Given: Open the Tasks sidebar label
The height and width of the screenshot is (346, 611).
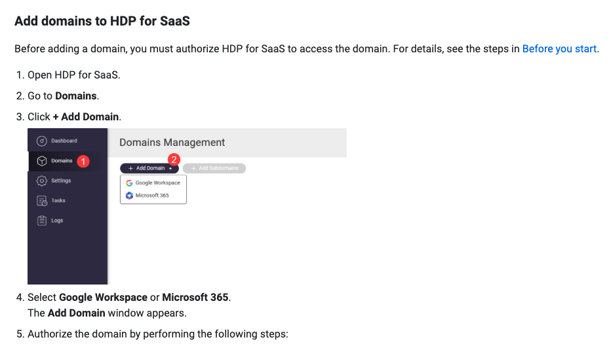Looking at the screenshot, I should (58, 201).
